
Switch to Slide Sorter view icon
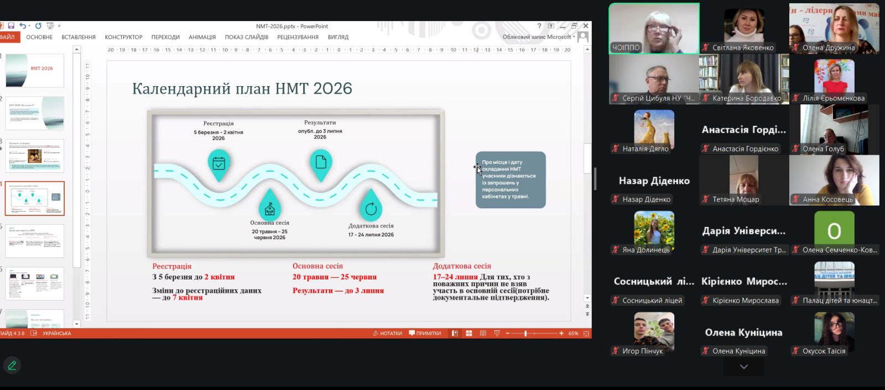coord(468,334)
